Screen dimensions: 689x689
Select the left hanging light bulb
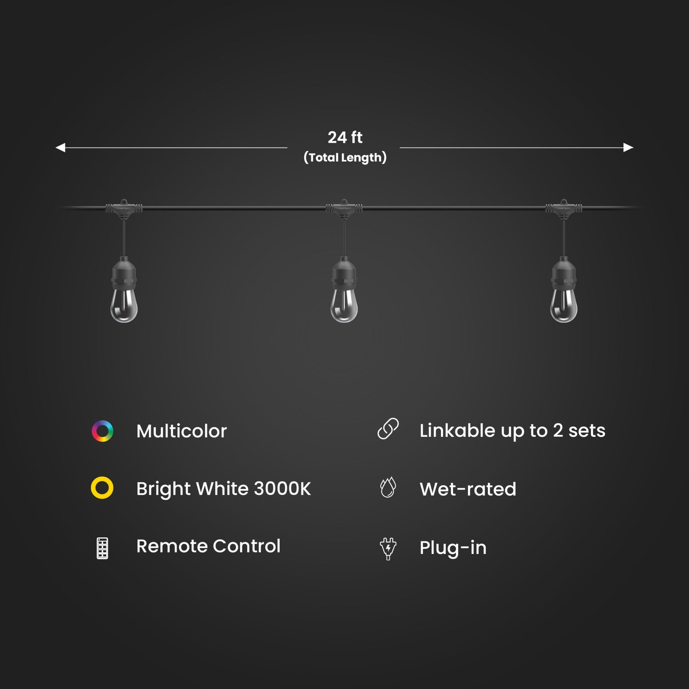click(124, 289)
